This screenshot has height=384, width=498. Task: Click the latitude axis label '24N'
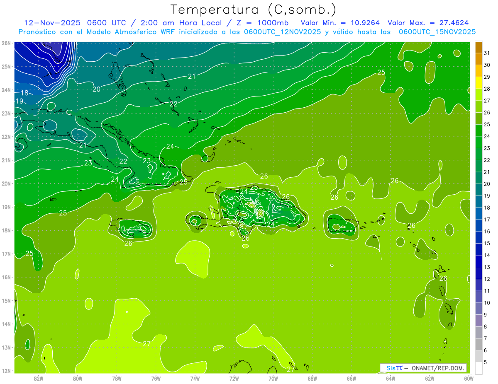coord(6,90)
